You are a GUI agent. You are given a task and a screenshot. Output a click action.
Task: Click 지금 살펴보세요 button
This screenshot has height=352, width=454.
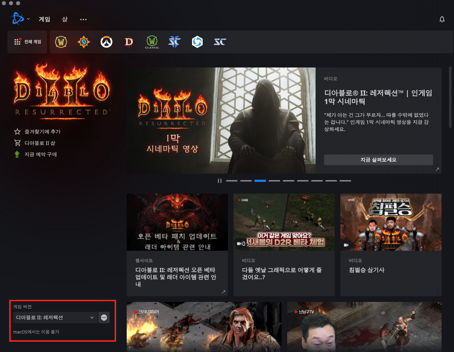pyautogui.click(x=378, y=160)
